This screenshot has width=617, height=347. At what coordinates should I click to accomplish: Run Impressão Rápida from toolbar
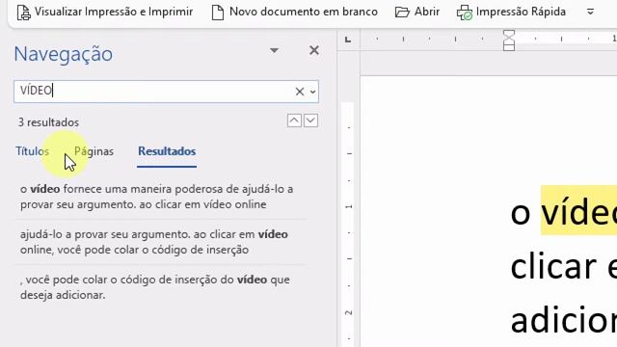[x=511, y=13]
